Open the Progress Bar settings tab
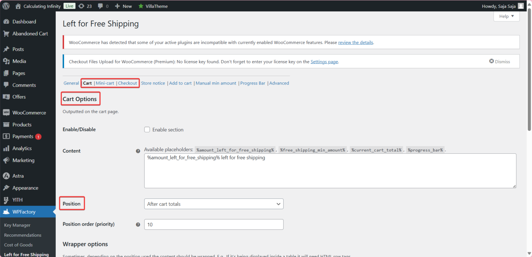 [252, 83]
